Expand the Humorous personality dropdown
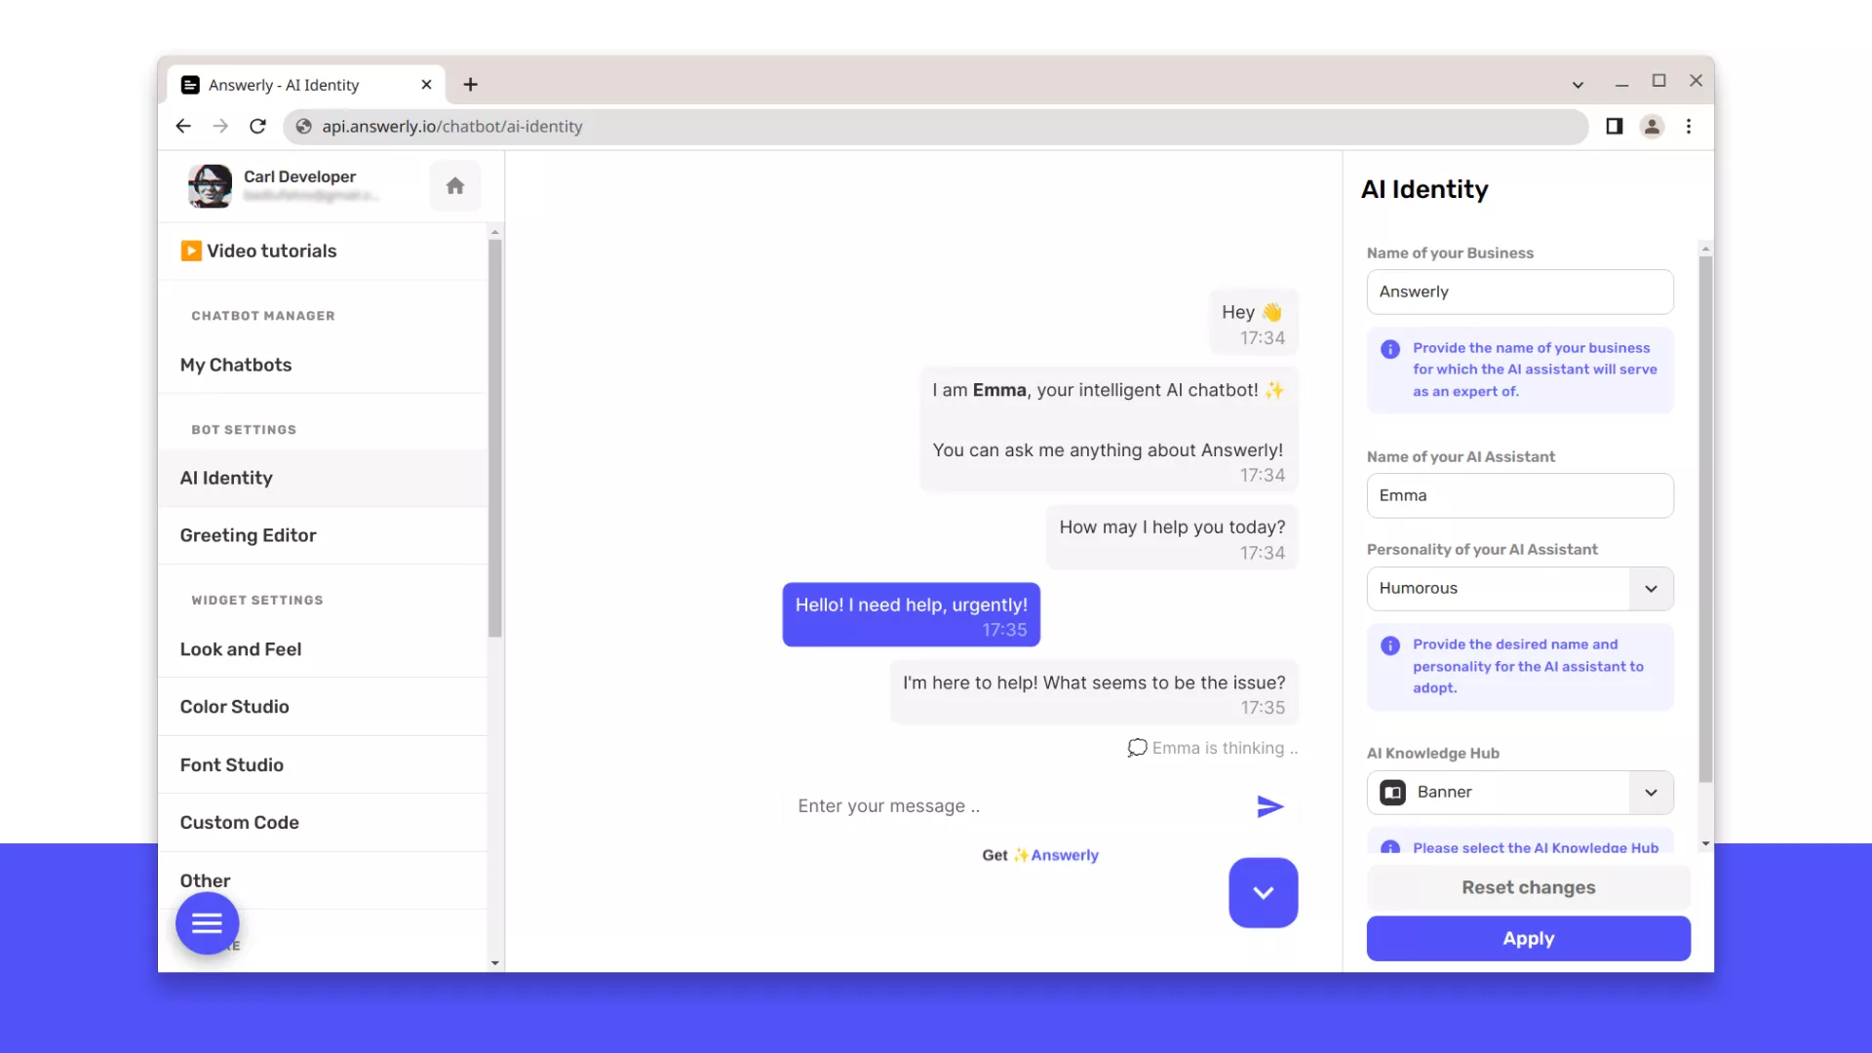The image size is (1872, 1053). coord(1651,589)
